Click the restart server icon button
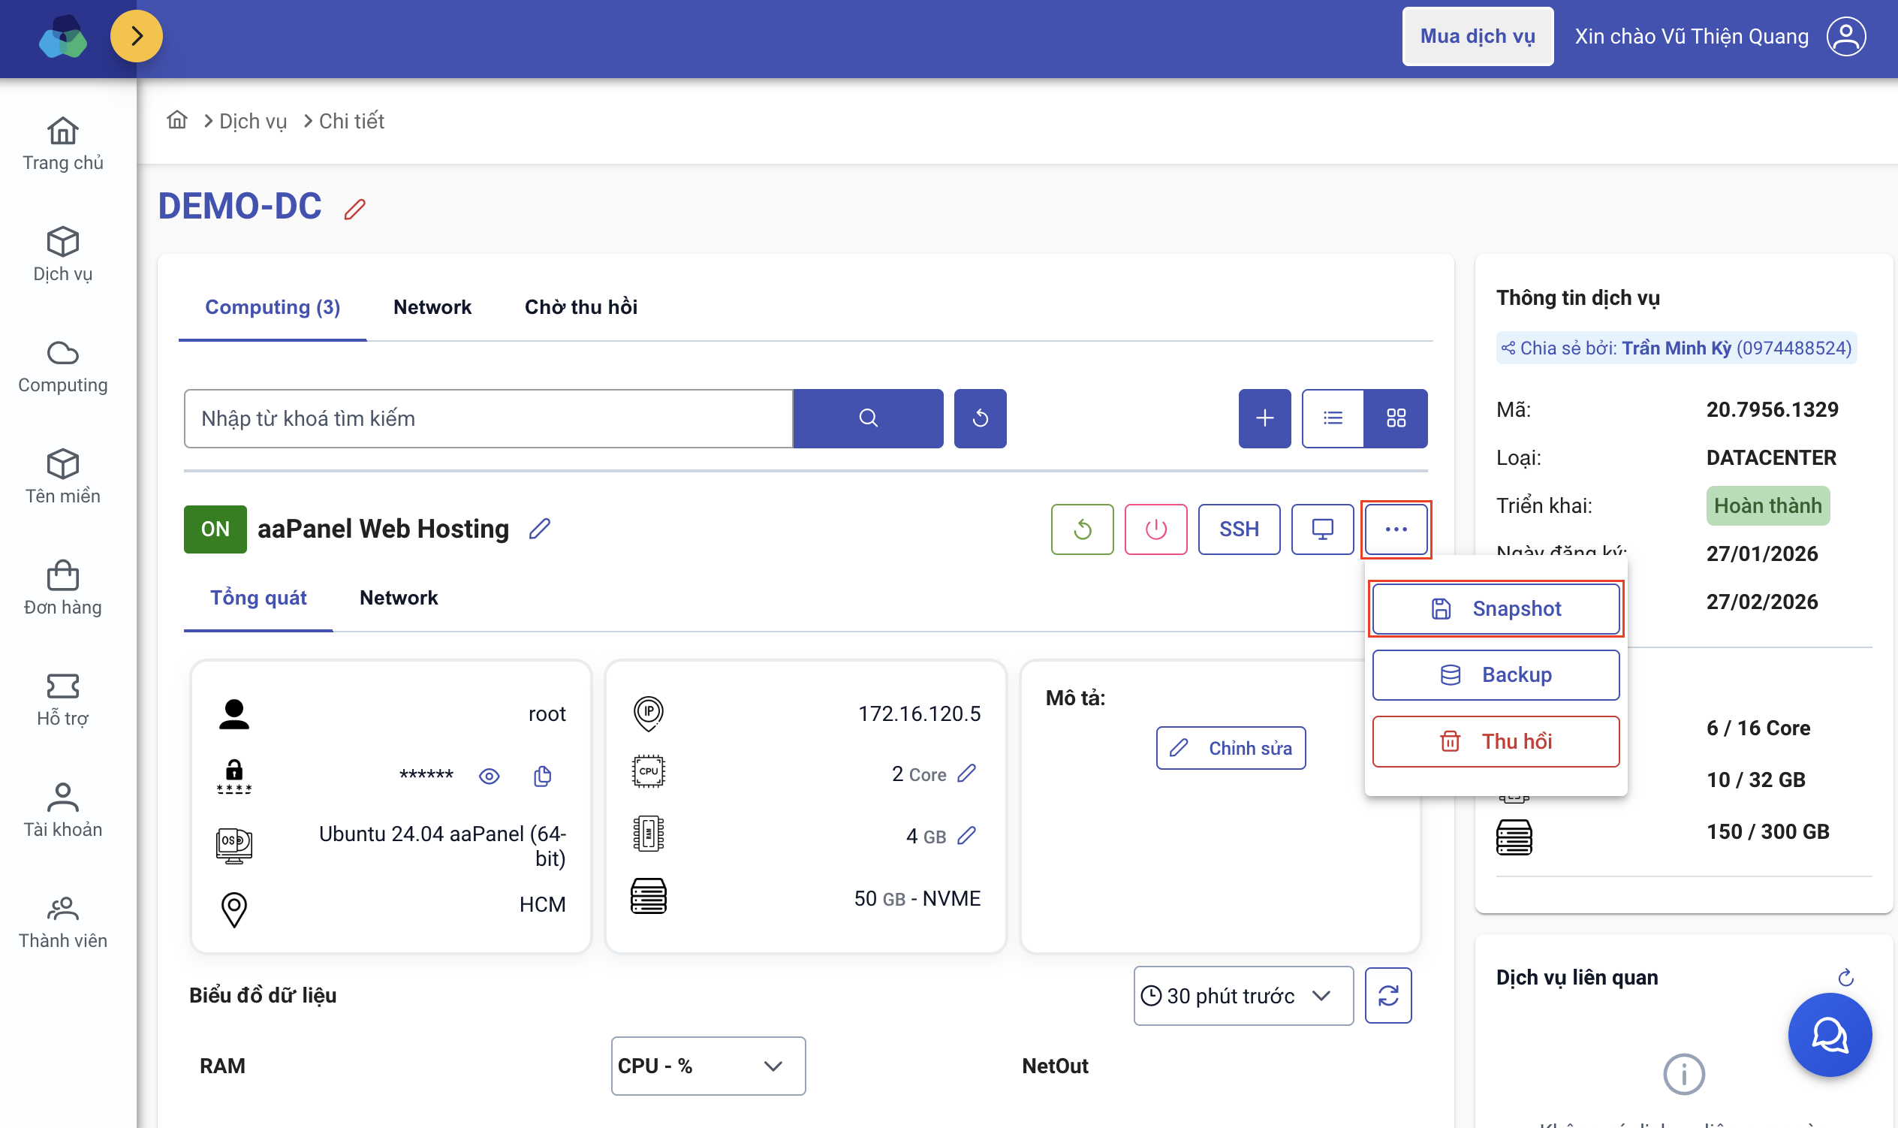This screenshot has height=1128, width=1898. [1082, 529]
